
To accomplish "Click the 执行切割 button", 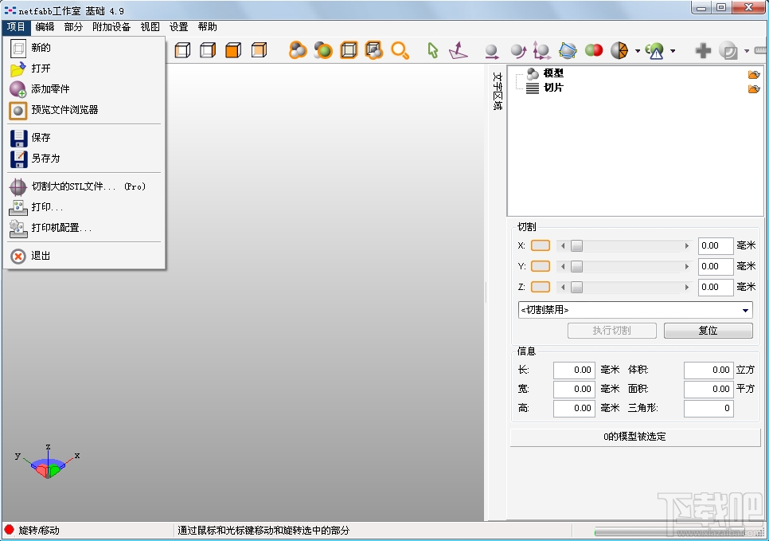I will [x=611, y=330].
